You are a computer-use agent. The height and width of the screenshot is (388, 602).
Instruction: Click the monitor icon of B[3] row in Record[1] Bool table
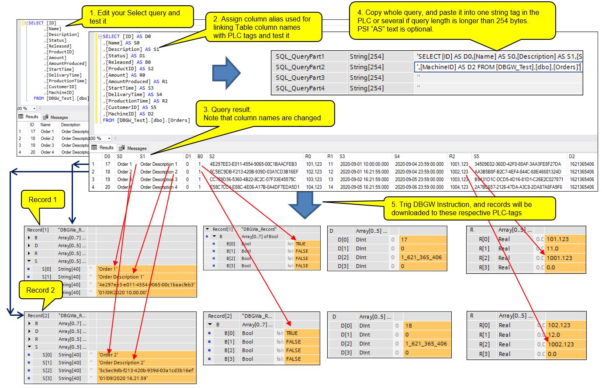214,266
